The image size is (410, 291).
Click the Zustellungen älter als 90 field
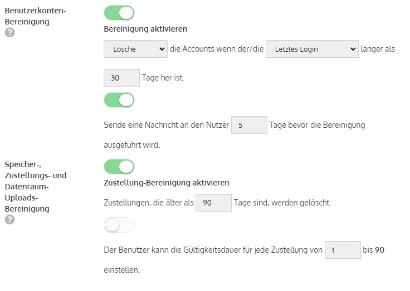tap(213, 203)
